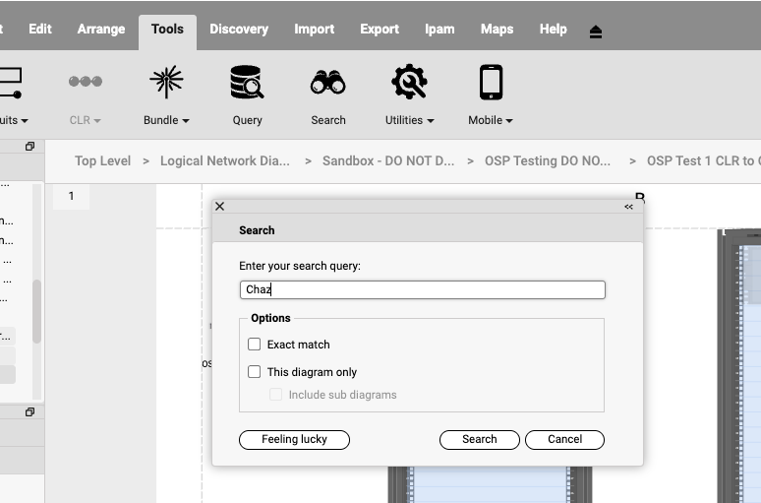Collapse the dialog with double chevron
This screenshot has width=761, height=503.
click(628, 207)
